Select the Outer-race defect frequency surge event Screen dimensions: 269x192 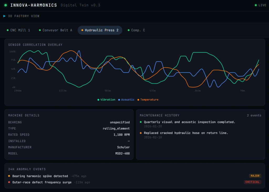pos(135,182)
